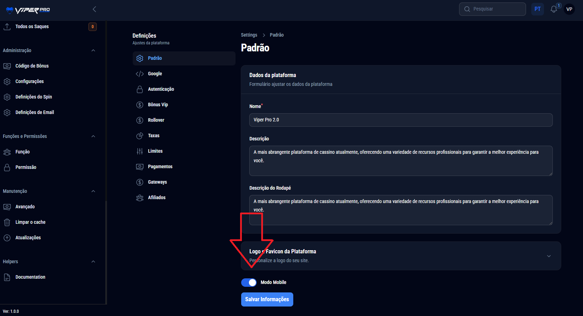Click the Google code brackets icon
This screenshot has width=583, height=316.
tap(140, 74)
